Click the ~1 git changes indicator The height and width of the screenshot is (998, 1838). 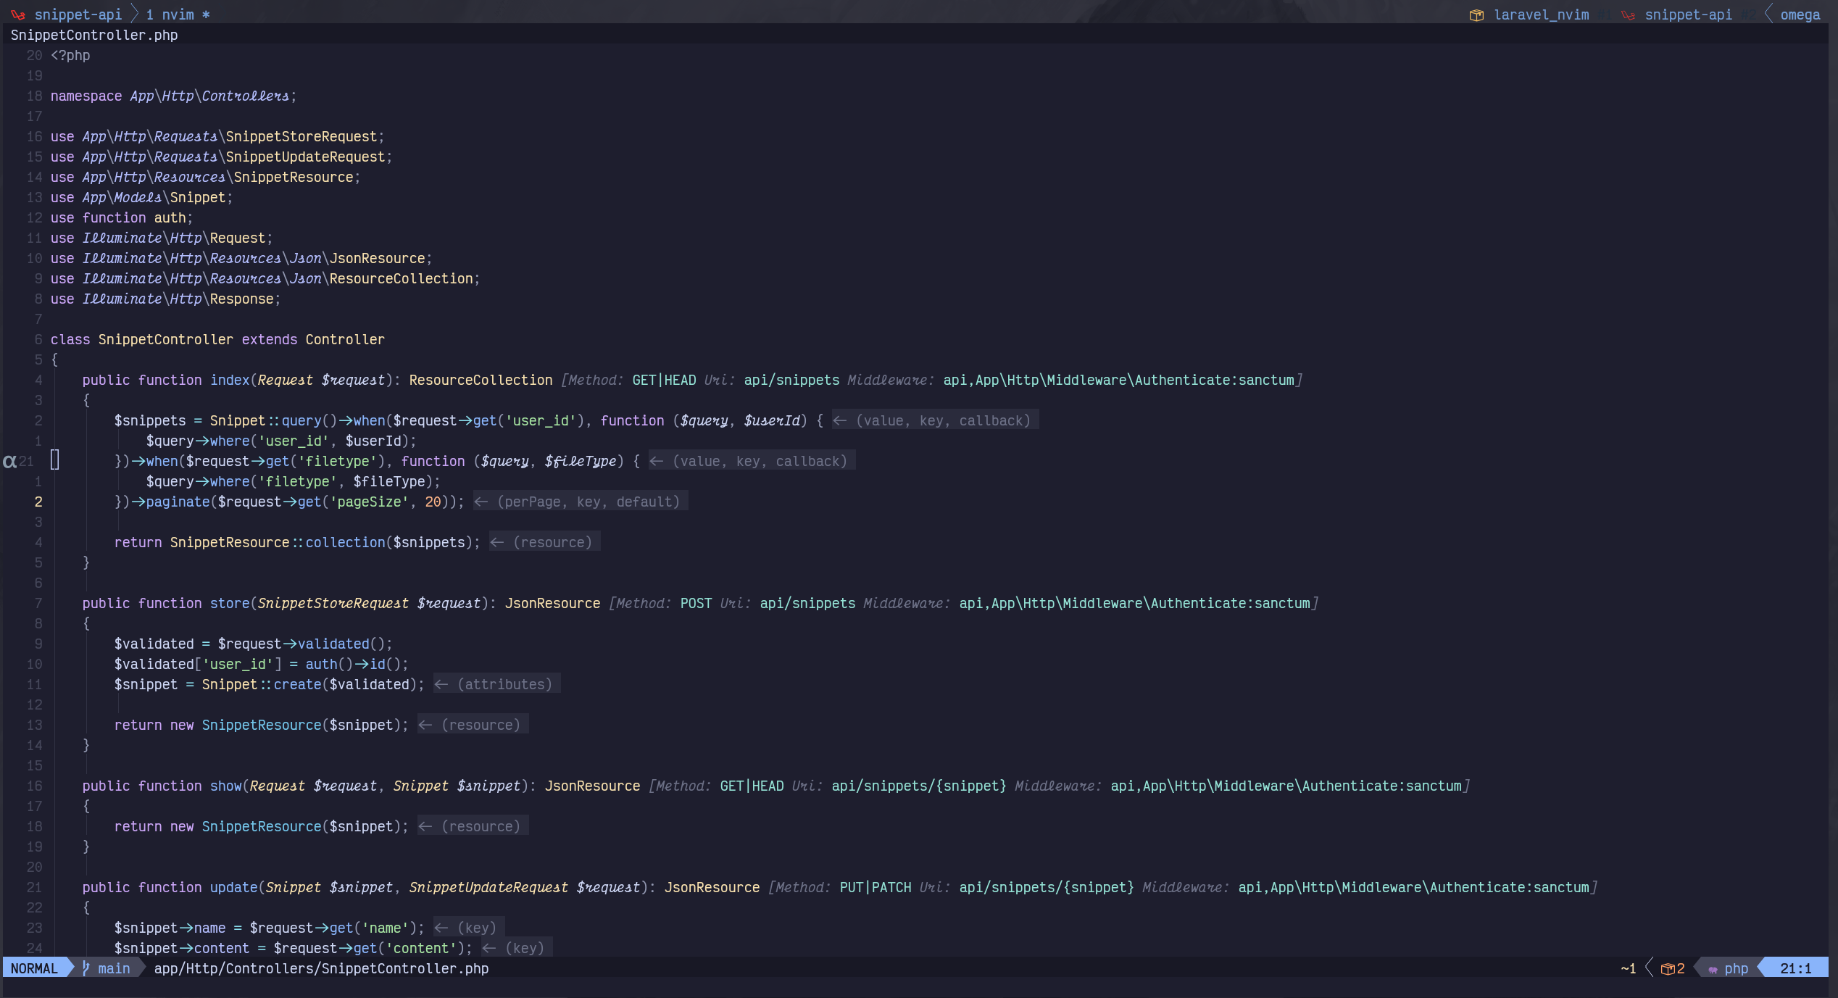point(1628,968)
